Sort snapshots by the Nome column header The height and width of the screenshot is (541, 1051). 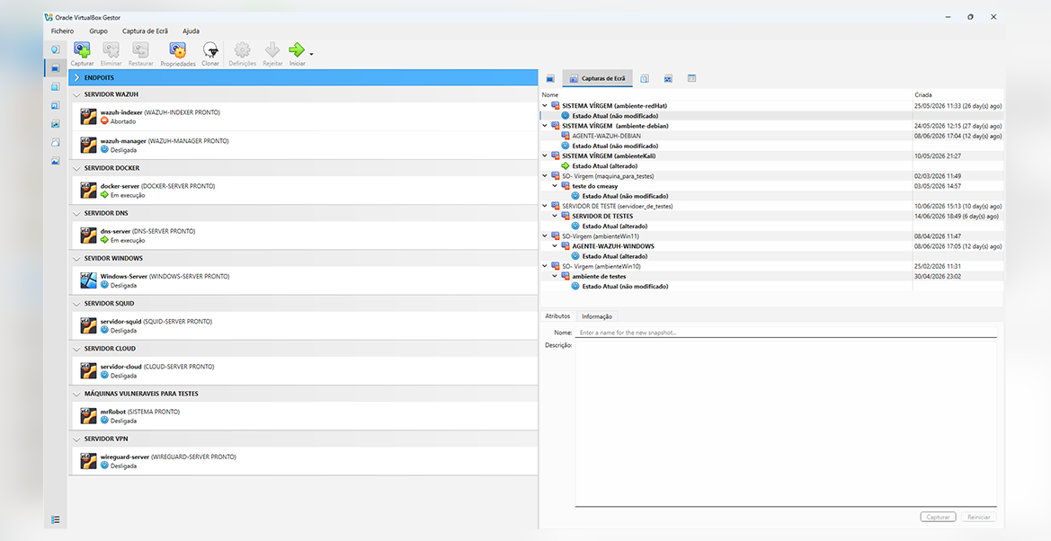click(x=726, y=95)
